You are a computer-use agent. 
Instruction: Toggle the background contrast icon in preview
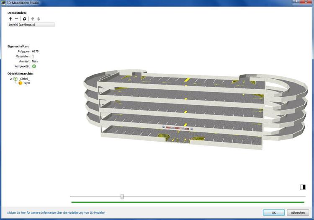[x=303, y=187]
